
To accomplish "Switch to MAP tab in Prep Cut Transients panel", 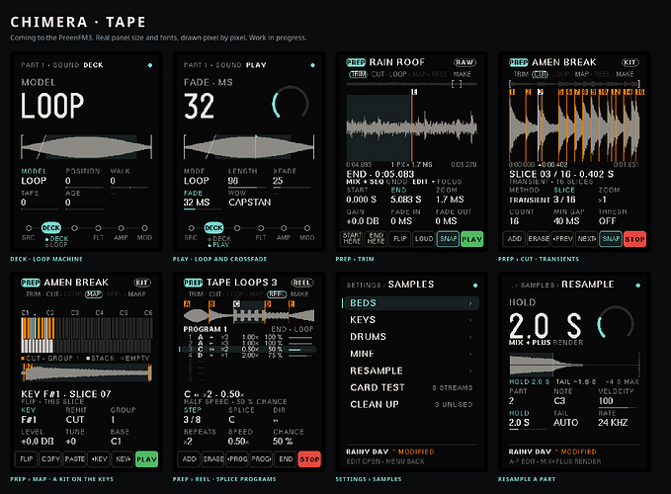I will tap(581, 74).
